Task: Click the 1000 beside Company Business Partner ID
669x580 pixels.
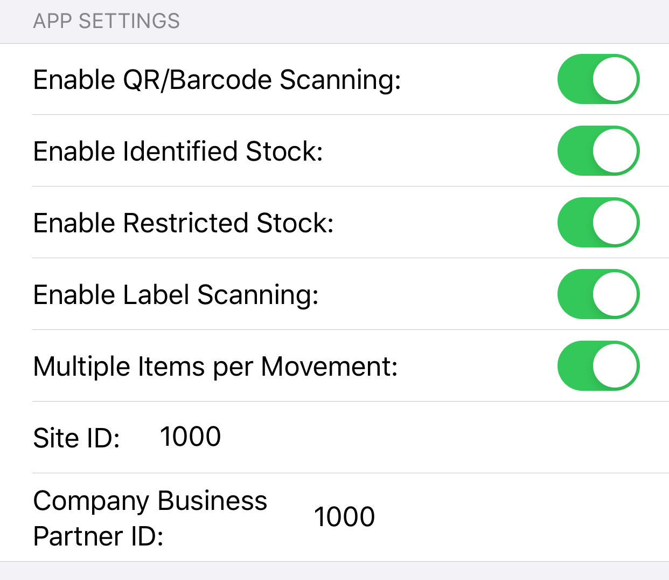Action: (x=345, y=516)
